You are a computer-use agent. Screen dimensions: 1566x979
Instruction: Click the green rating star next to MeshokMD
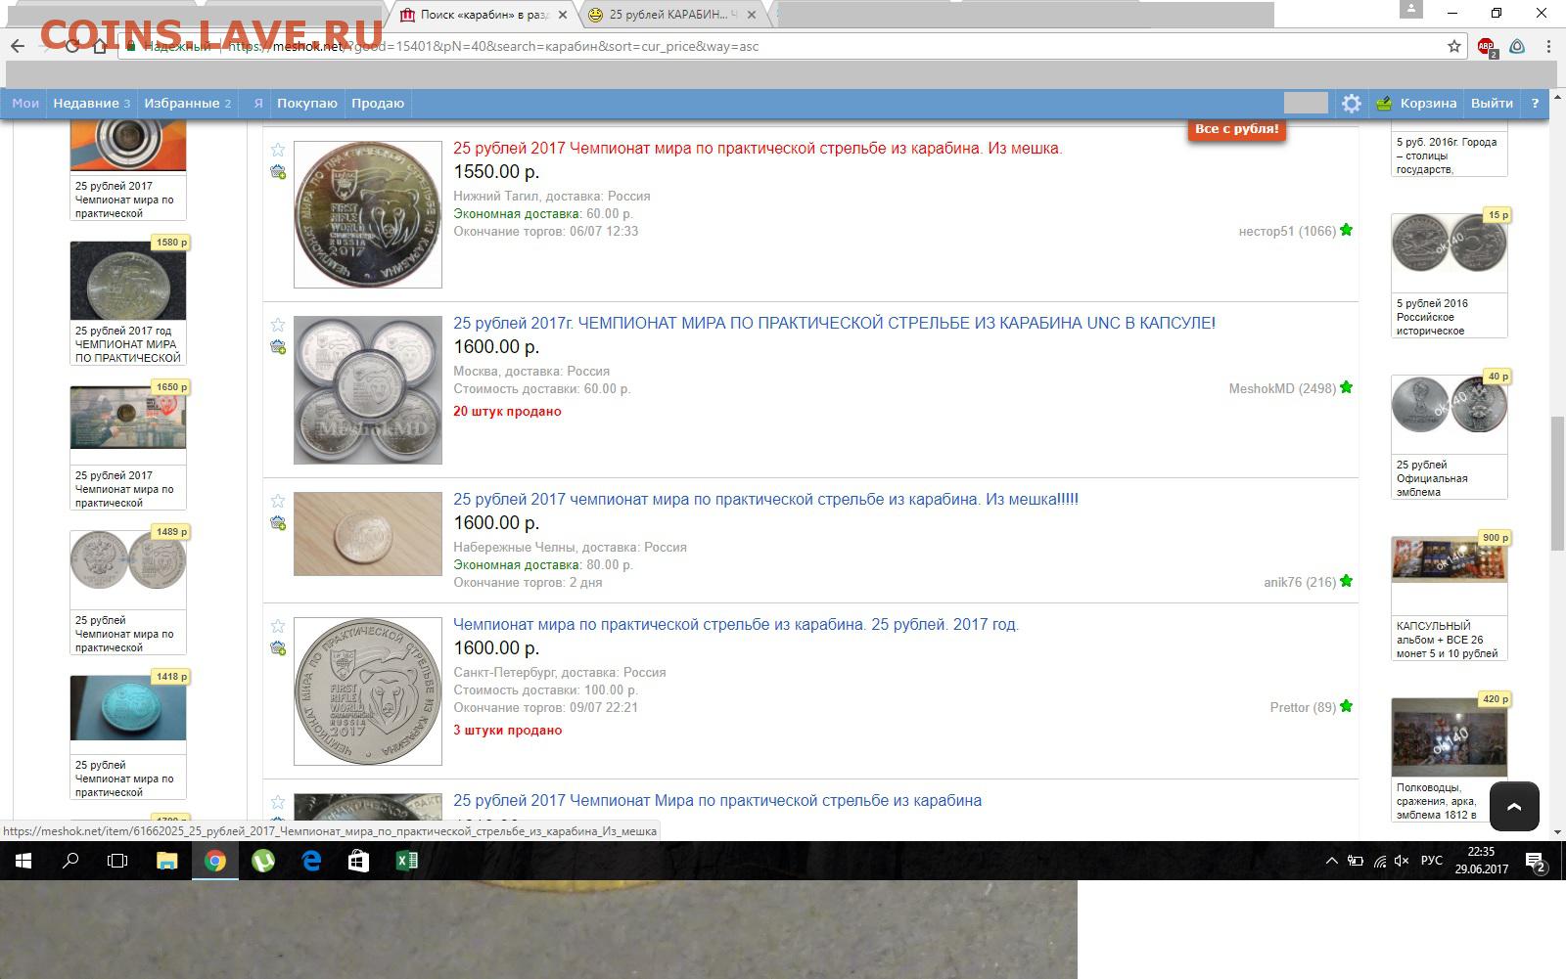(1346, 387)
